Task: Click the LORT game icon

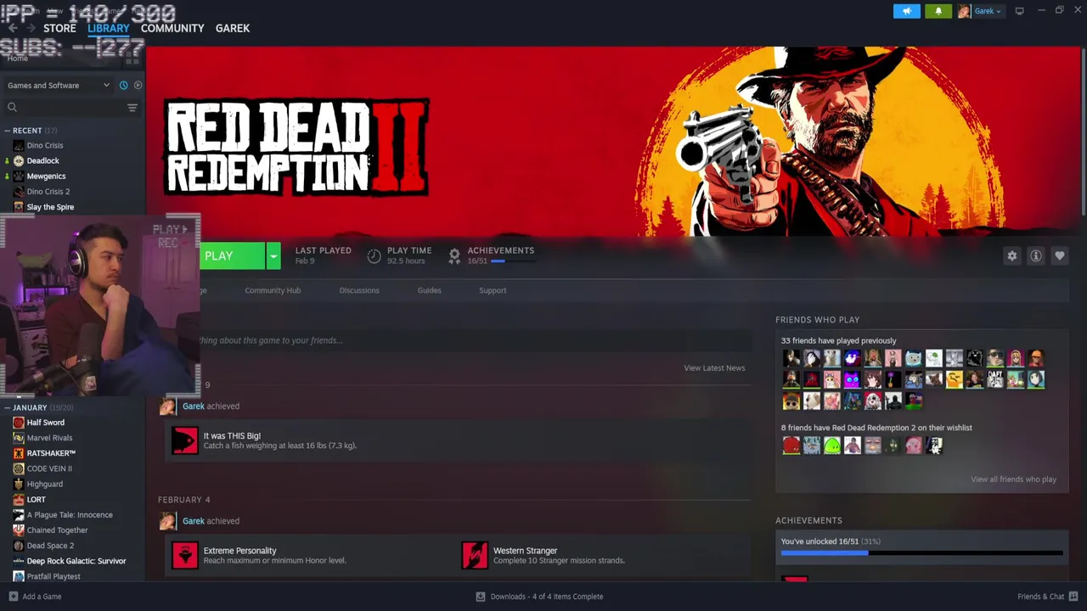Action: [x=19, y=499]
